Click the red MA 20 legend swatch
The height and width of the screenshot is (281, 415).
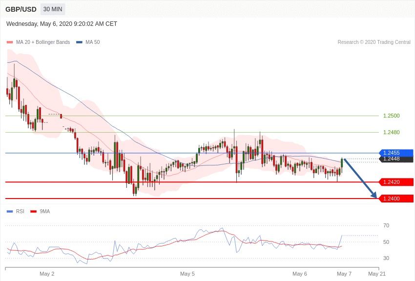click(x=10, y=42)
